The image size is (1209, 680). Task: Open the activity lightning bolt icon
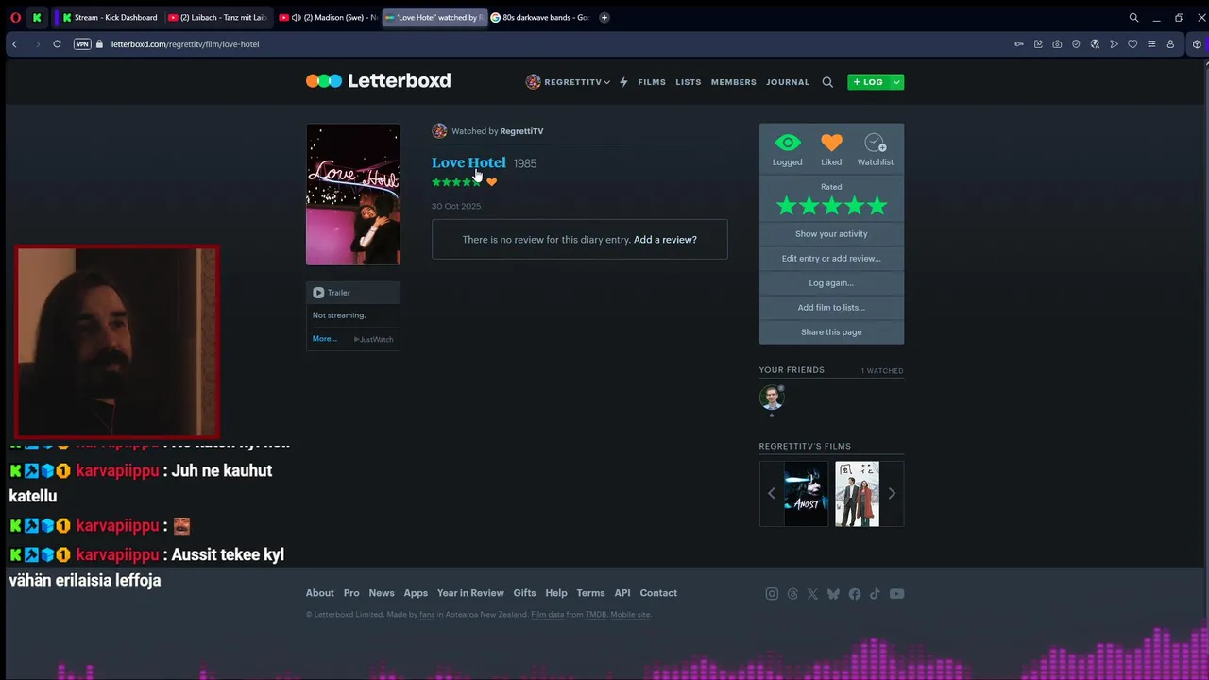click(623, 82)
